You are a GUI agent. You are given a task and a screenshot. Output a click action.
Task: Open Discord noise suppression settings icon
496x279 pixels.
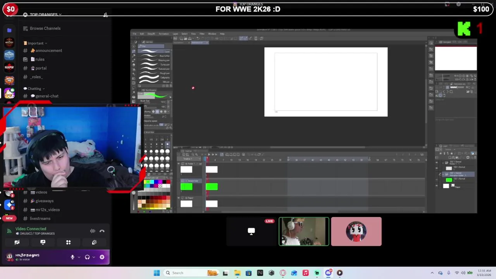(x=93, y=231)
